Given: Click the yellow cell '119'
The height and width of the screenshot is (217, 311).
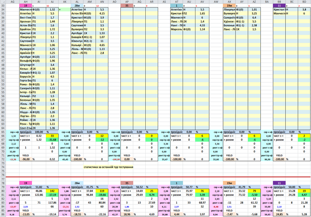Looking at the screenshot, I should click(102, 191).
